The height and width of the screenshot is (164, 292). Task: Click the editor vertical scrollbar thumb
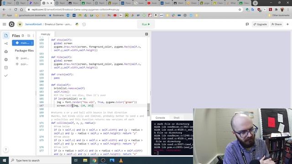[148, 110]
